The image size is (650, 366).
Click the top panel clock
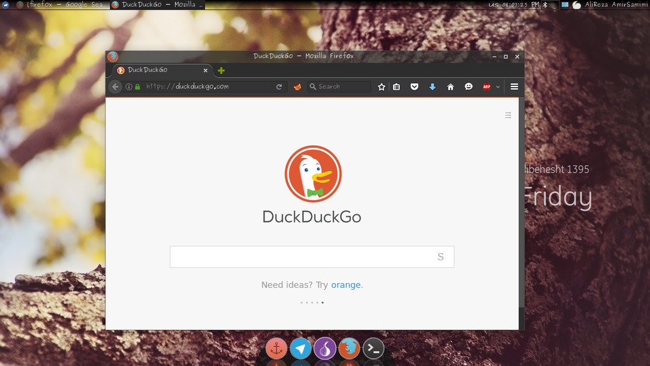click(x=521, y=5)
